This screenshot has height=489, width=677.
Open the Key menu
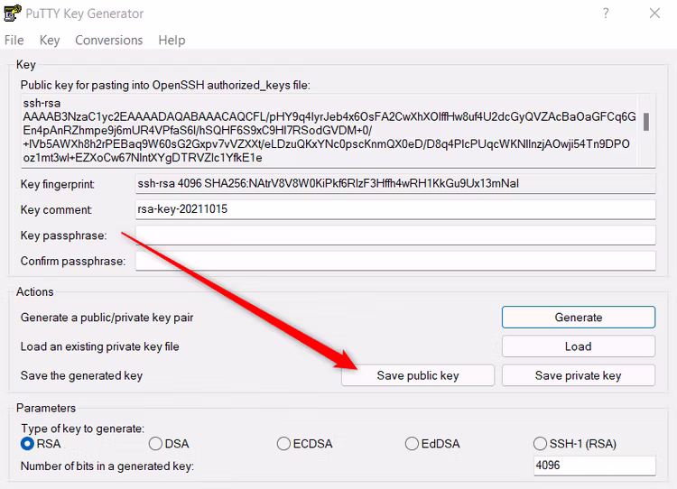pos(50,40)
